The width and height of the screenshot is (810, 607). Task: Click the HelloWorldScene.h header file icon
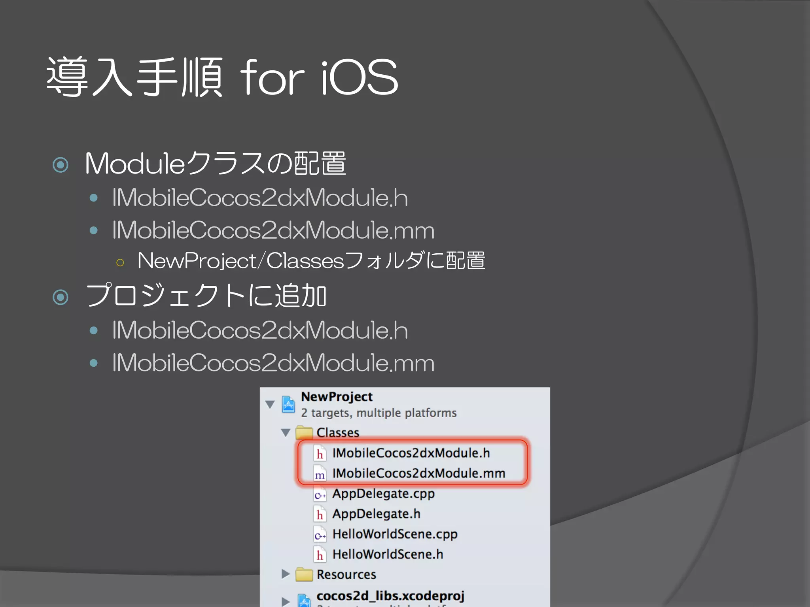tap(320, 554)
